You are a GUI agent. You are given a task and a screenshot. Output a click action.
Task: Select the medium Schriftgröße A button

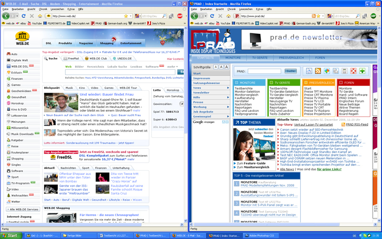coord(221,67)
